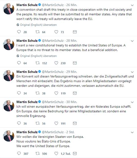Retweet the 30 Min. Verfassungsvertrag tweet
The width and height of the screenshot is (137, 158).
[x=37, y=123]
